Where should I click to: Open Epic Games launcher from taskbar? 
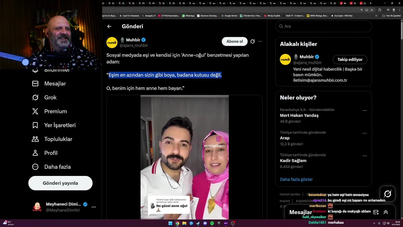coord(219,223)
